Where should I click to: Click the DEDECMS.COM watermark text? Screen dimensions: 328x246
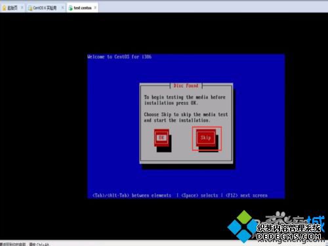tap(289, 236)
